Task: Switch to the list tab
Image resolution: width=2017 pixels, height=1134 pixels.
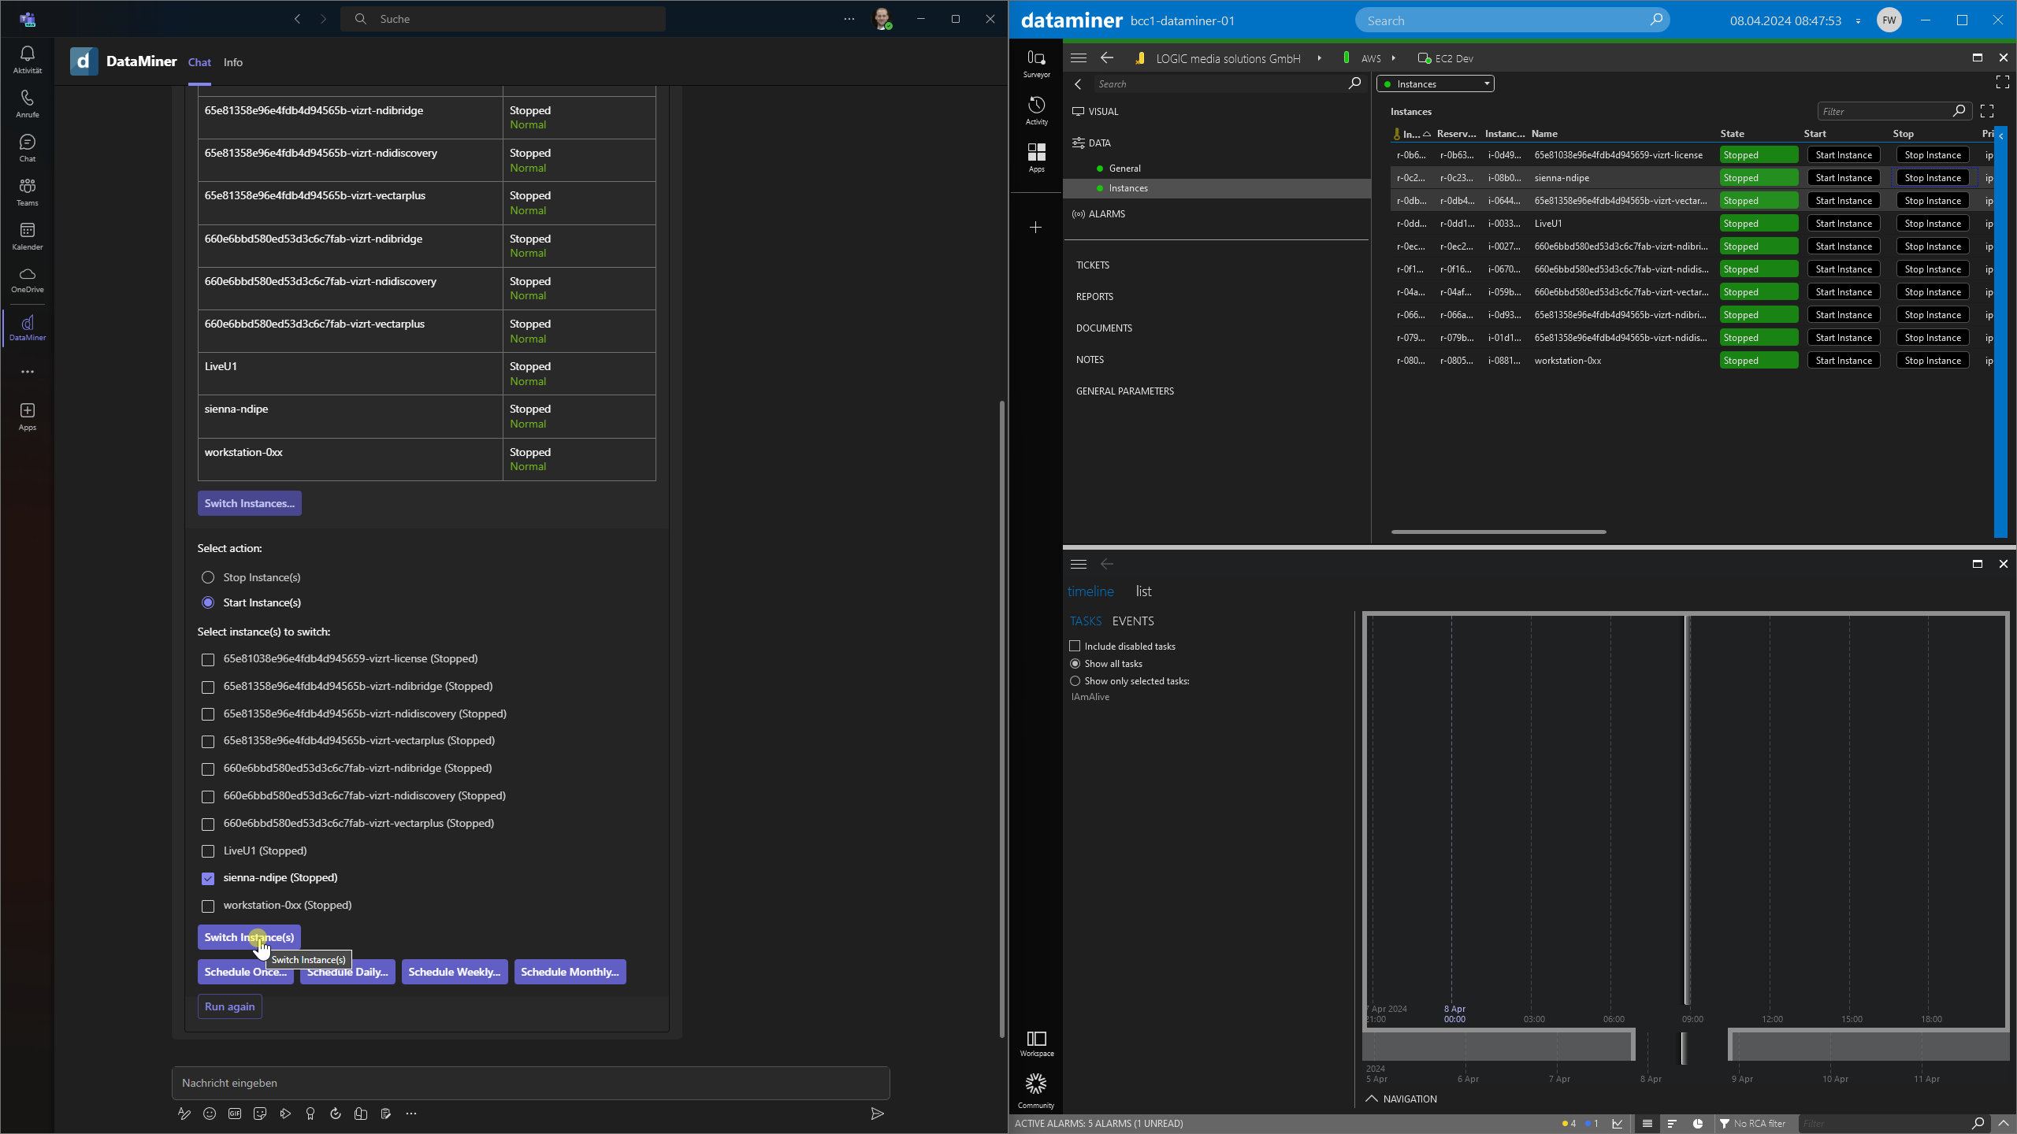Action: 1144,591
